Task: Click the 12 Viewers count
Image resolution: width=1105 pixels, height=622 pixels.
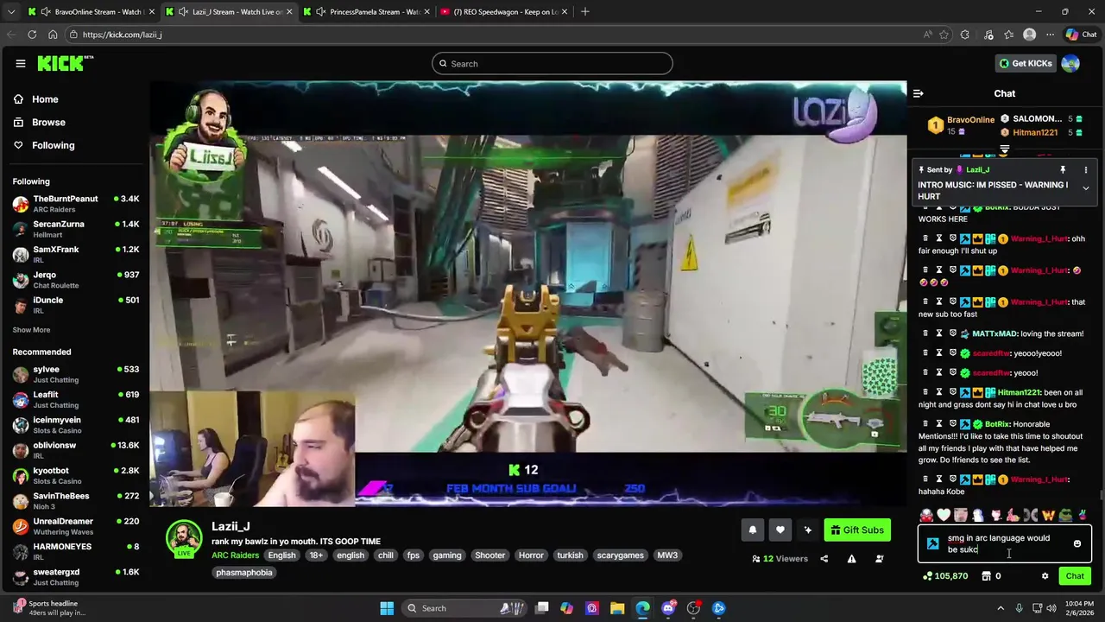Action: click(x=780, y=559)
